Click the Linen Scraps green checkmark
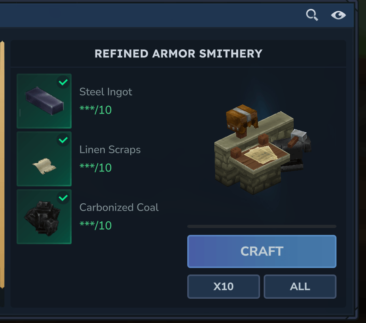This screenshot has width=366, height=323. [x=63, y=140]
